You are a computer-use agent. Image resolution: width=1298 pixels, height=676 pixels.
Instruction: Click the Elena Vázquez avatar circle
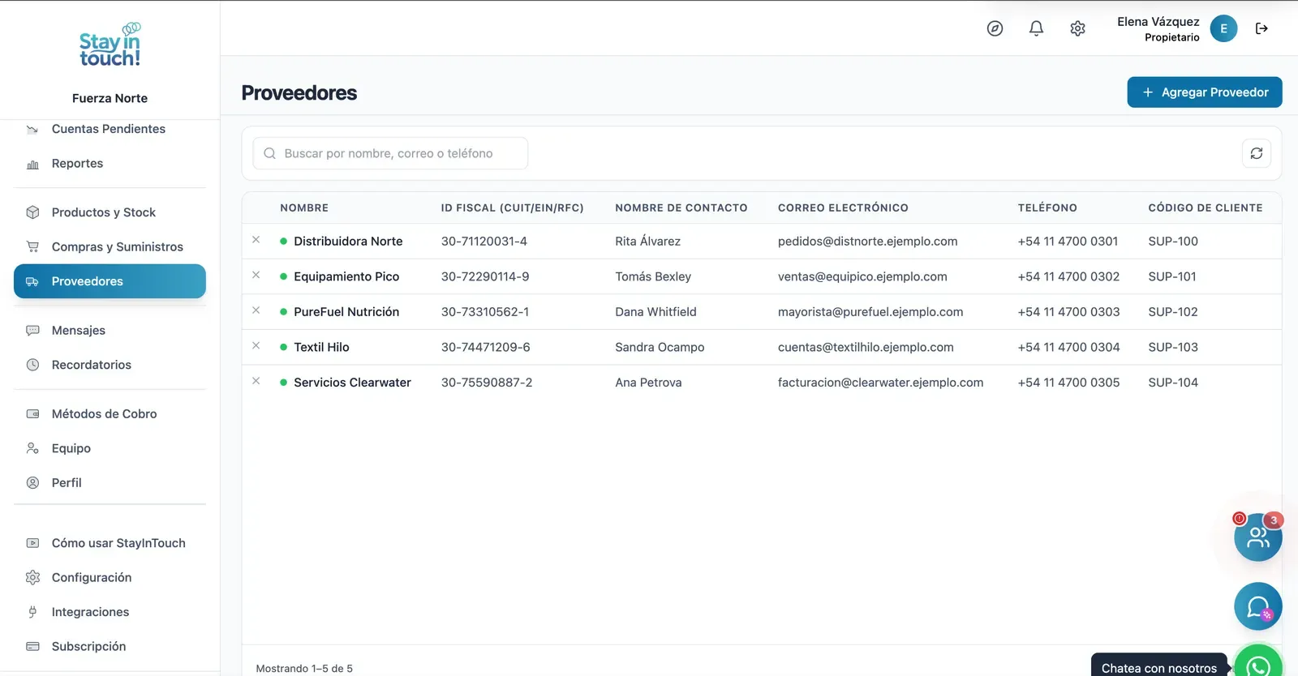[1223, 28]
